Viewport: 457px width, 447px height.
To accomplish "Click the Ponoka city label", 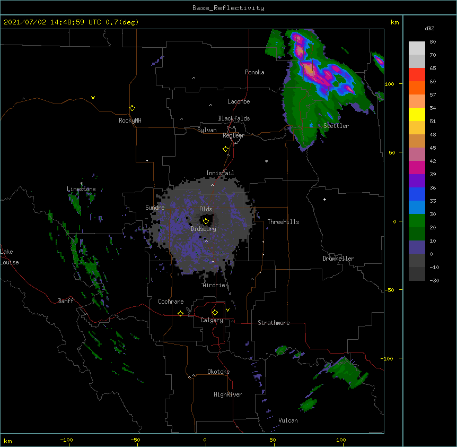I will click(x=254, y=72).
